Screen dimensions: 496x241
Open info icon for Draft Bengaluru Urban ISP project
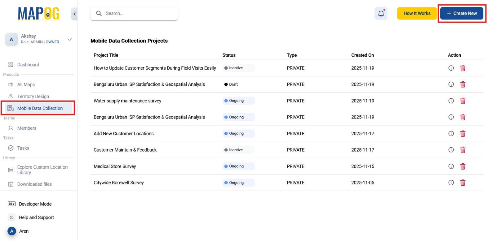(451, 84)
